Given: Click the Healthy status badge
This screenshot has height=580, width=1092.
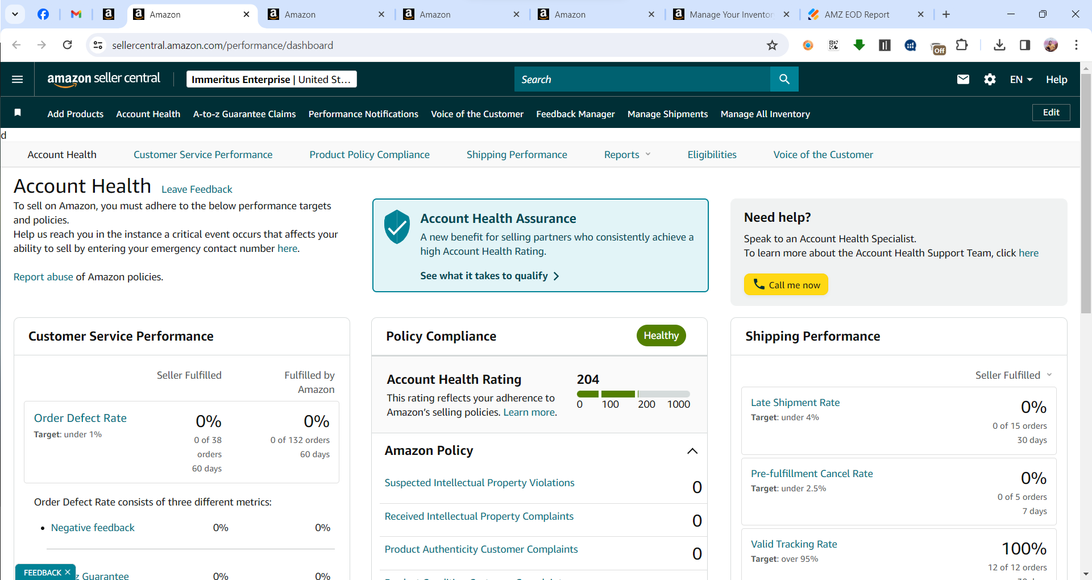Looking at the screenshot, I should coord(661,335).
